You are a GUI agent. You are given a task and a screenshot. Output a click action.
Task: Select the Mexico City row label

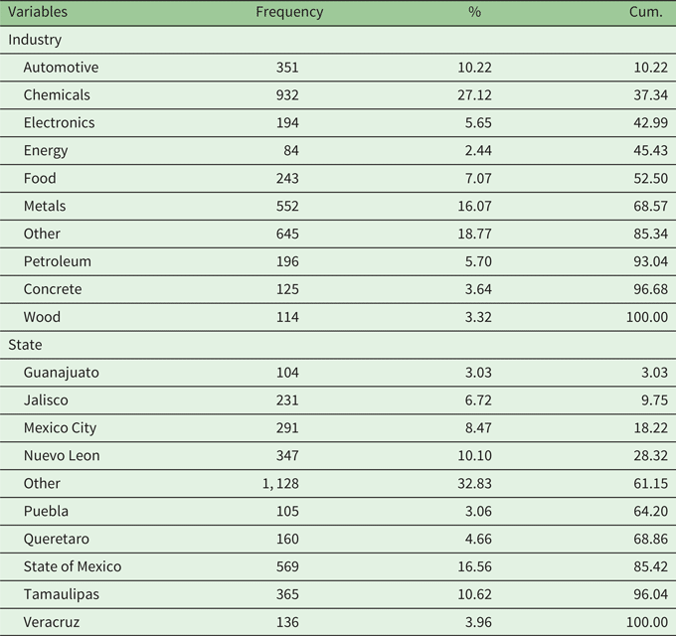coord(61,428)
